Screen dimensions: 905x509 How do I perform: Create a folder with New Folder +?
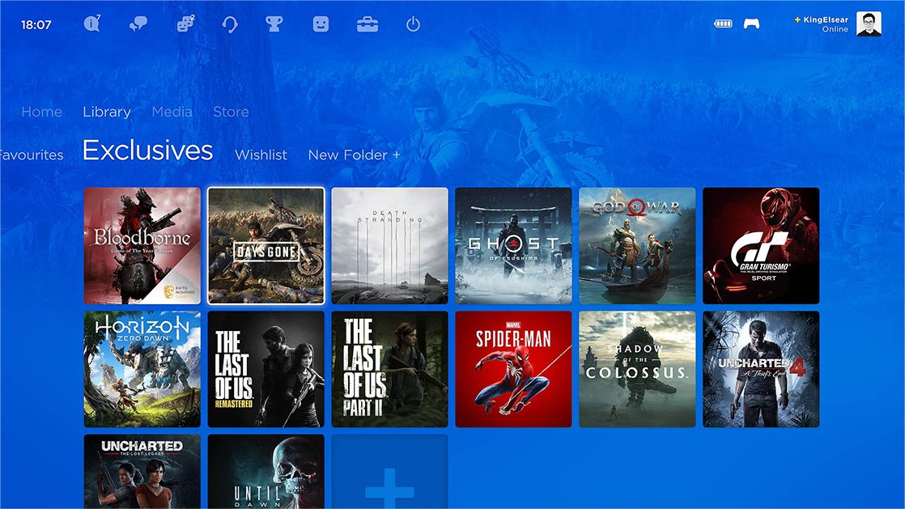pyautogui.click(x=354, y=155)
